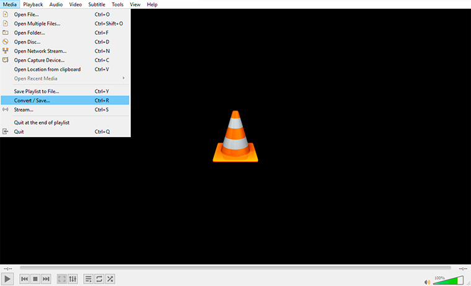Open the Playback menu
This screenshot has width=471, height=286.
tap(33, 4)
